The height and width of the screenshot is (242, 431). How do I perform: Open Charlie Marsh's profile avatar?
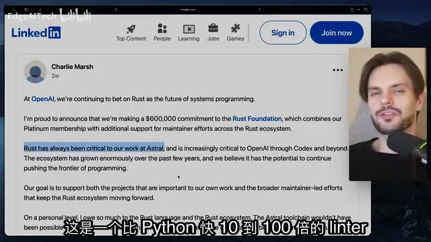coord(35,72)
